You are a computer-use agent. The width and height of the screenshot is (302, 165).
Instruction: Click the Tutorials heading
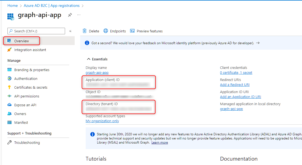click(96, 159)
